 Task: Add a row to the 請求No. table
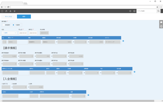[134, 72]
